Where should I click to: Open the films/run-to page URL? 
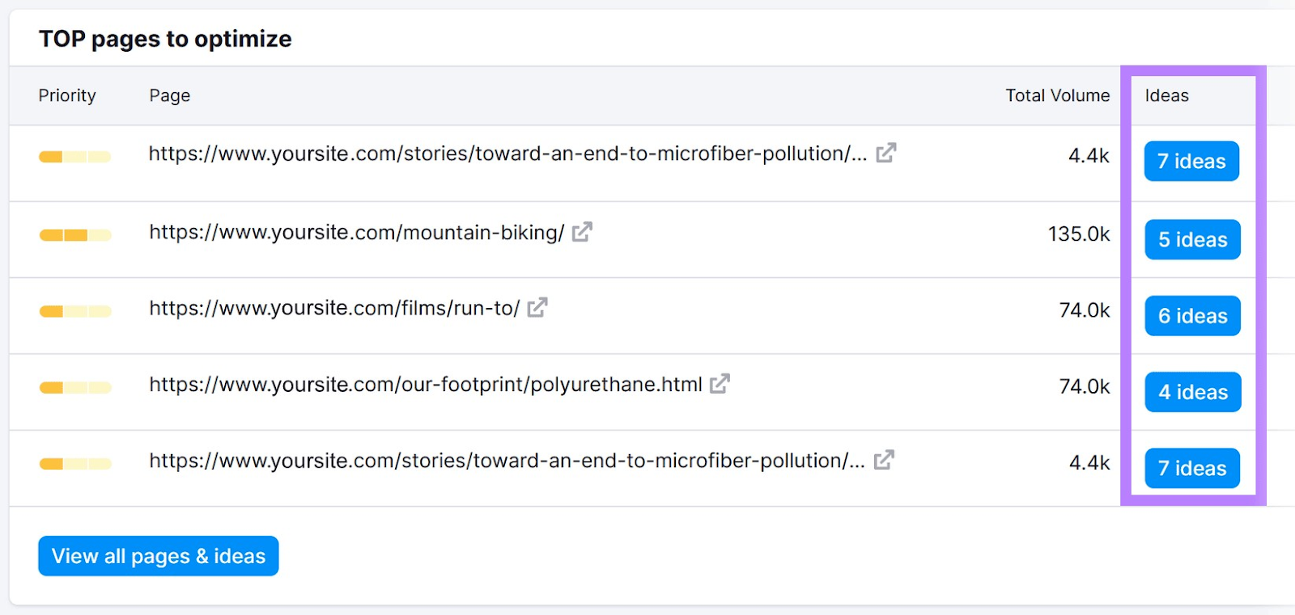click(x=334, y=309)
